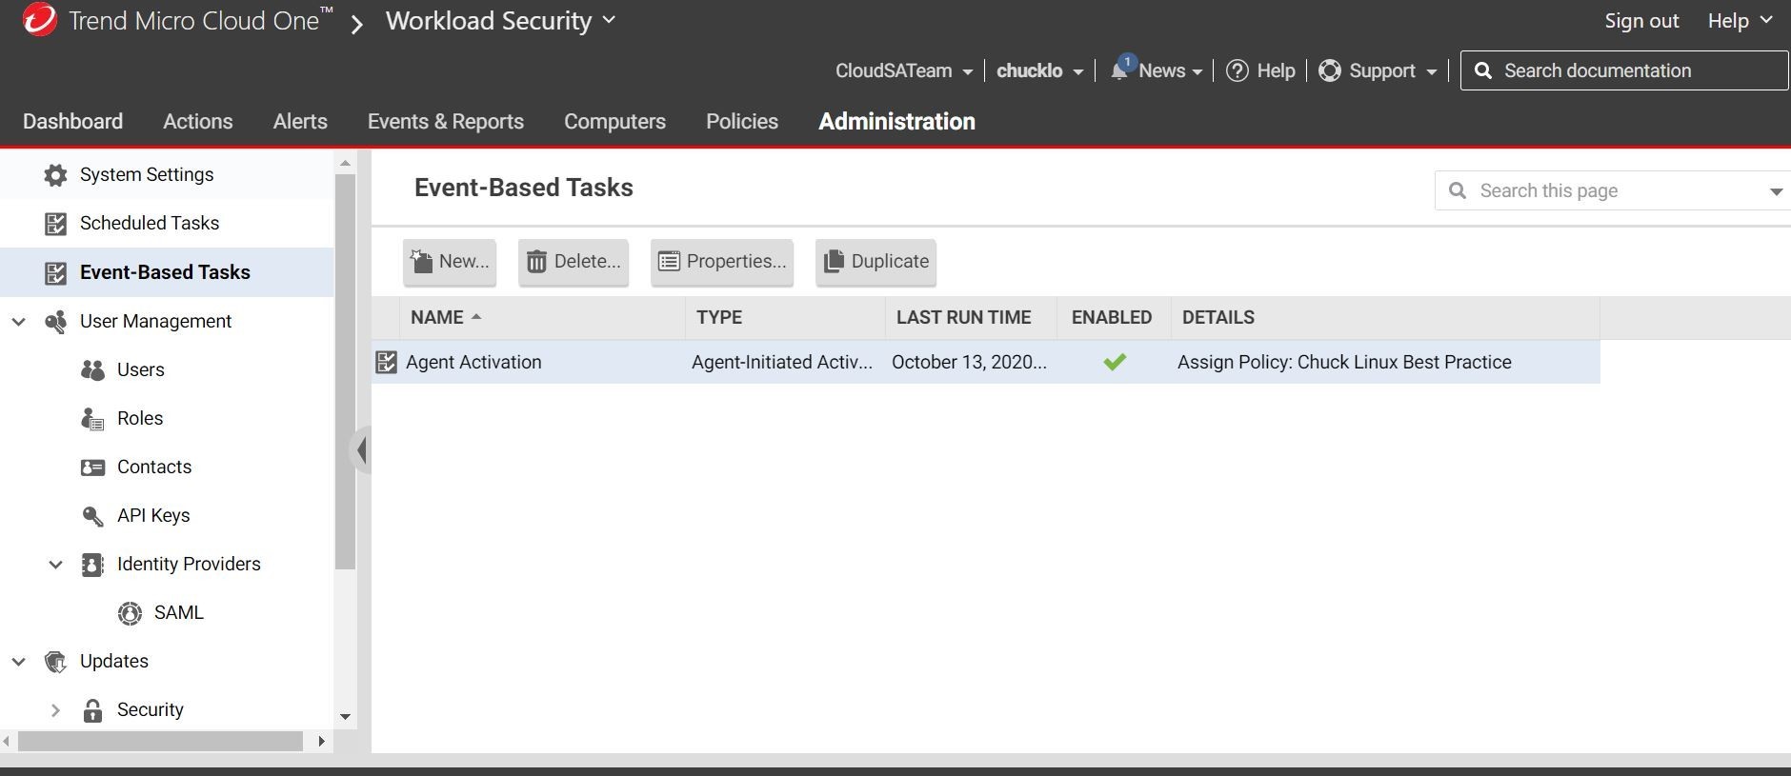Click the Help question mark icon
The image size is (1791, 776).
tap(1237, 70)
